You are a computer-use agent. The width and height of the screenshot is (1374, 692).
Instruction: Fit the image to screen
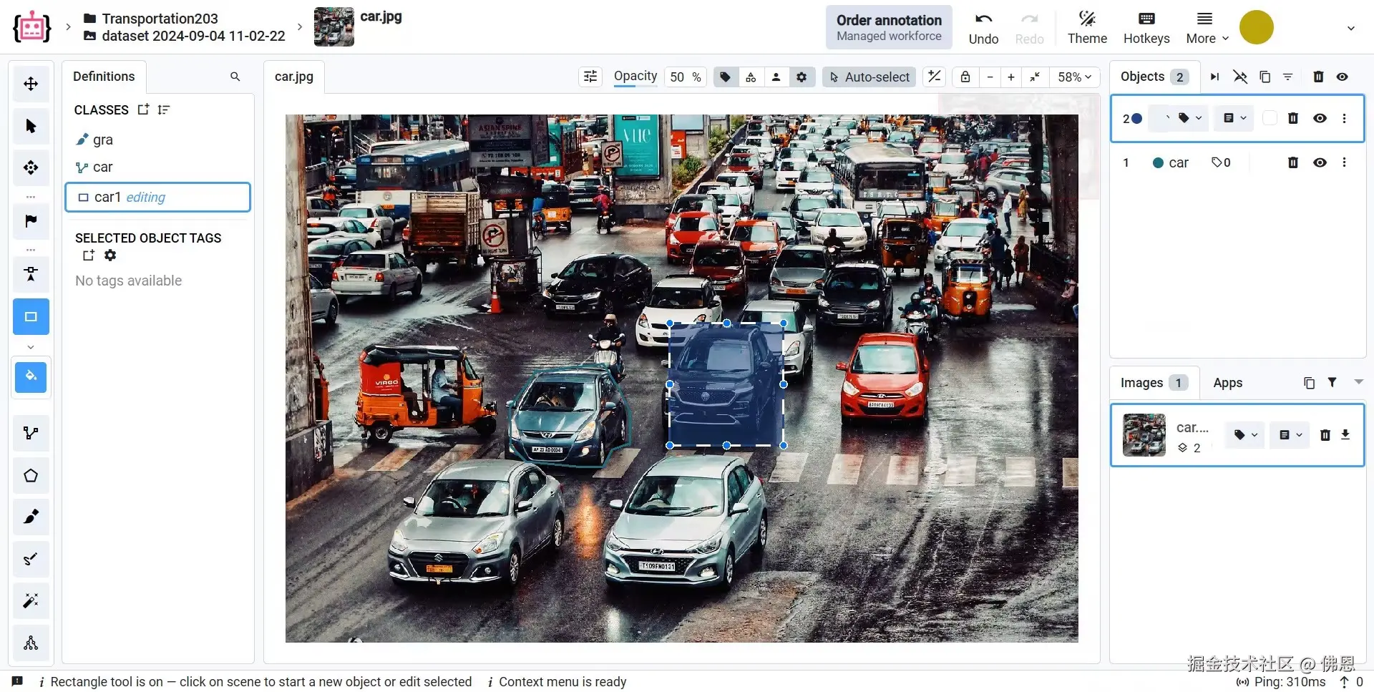[1035, 77]
